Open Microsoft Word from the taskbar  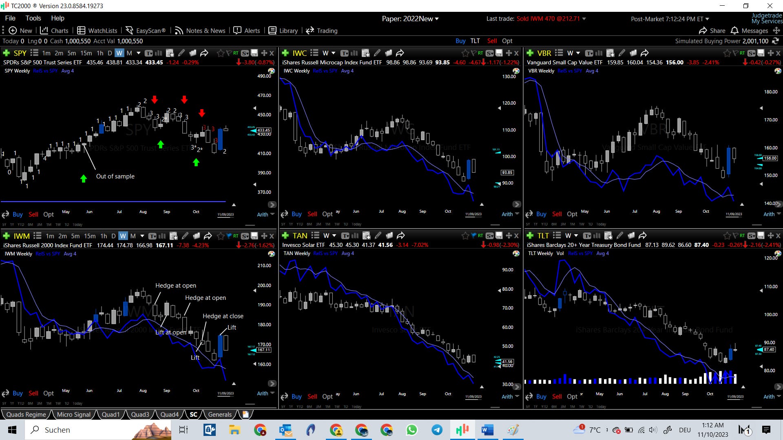coord(487,430)
